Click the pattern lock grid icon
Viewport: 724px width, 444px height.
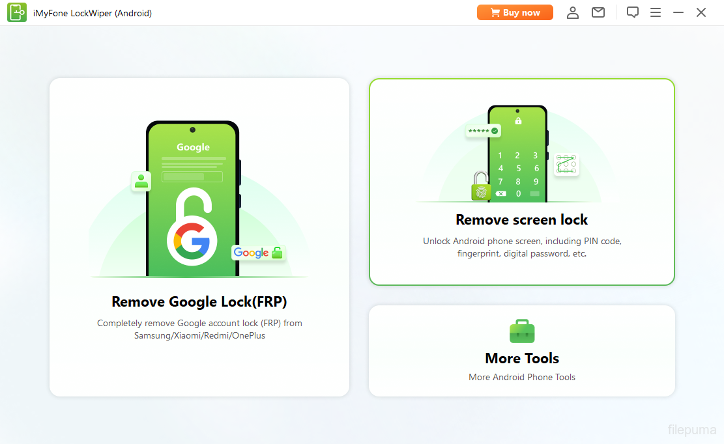[x=566, y=165]
